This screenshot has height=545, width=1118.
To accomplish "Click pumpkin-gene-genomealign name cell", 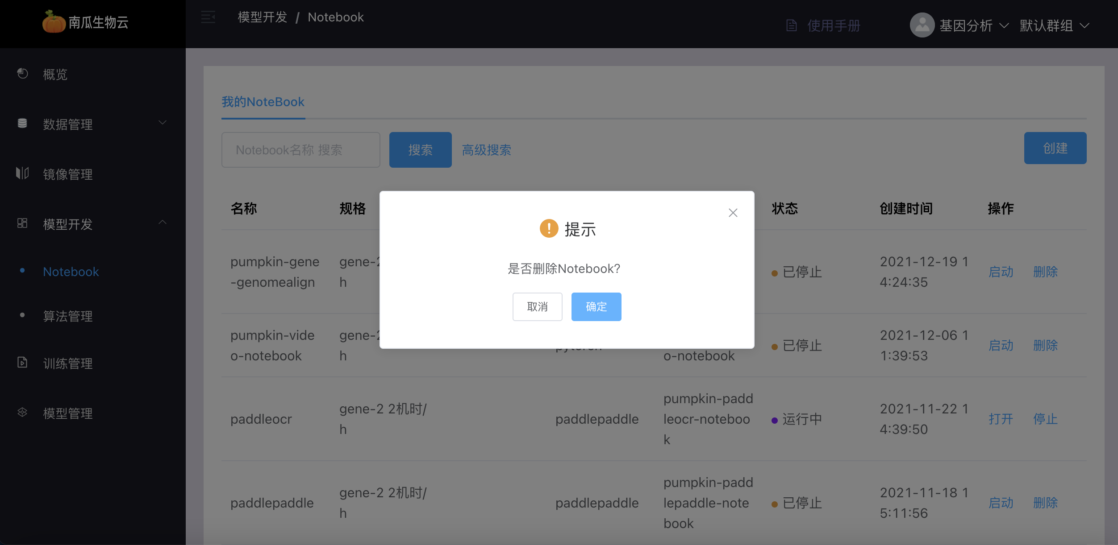I will [275, 272].
